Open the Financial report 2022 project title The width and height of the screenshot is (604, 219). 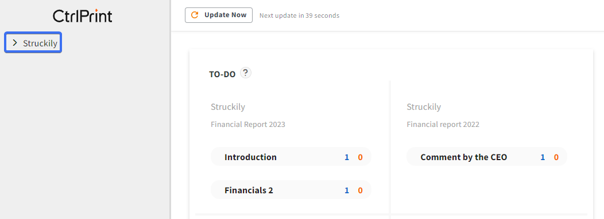(x=443, y=124)
